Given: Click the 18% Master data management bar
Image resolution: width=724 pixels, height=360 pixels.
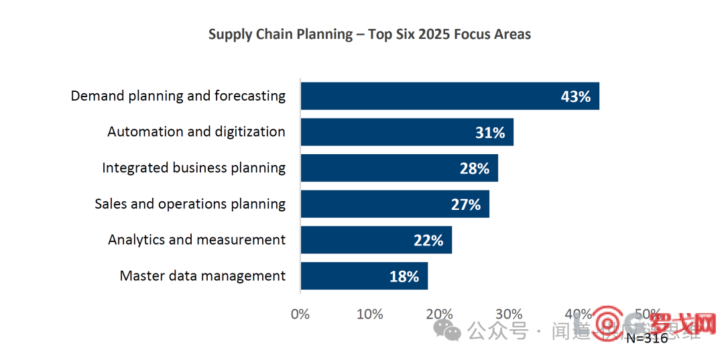Looking at the screenshot, I should [364, 276].
